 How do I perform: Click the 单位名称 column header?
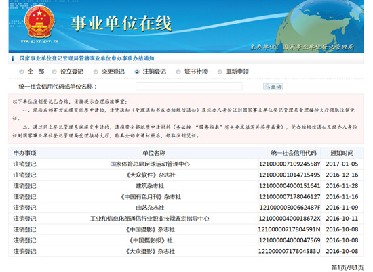click(x=154, y=153)
